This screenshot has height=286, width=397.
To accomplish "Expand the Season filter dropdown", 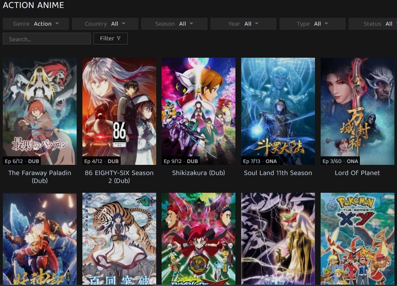I will [174, 24].
